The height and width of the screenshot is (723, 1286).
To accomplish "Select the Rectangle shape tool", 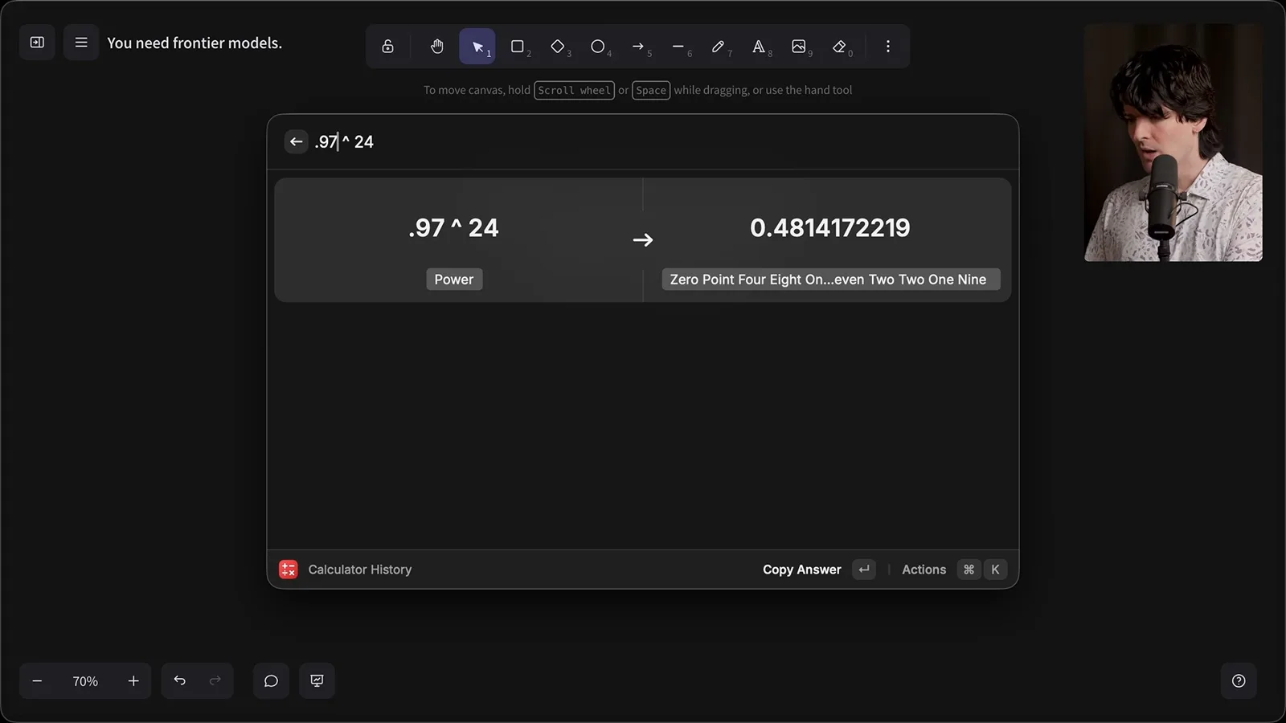I will (x=518, y=47).
